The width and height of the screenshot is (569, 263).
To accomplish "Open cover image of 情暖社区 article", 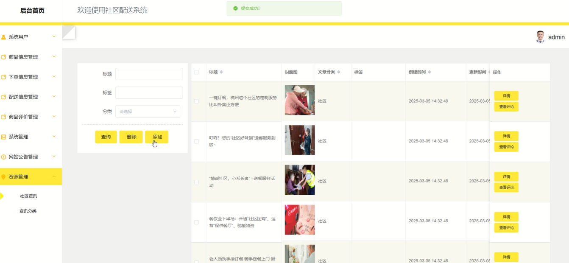I will tap(300, 180).
